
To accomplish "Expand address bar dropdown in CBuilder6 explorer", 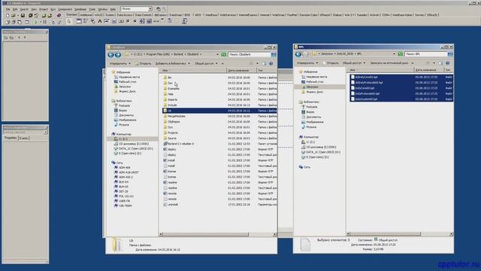I will pos(217,54).
